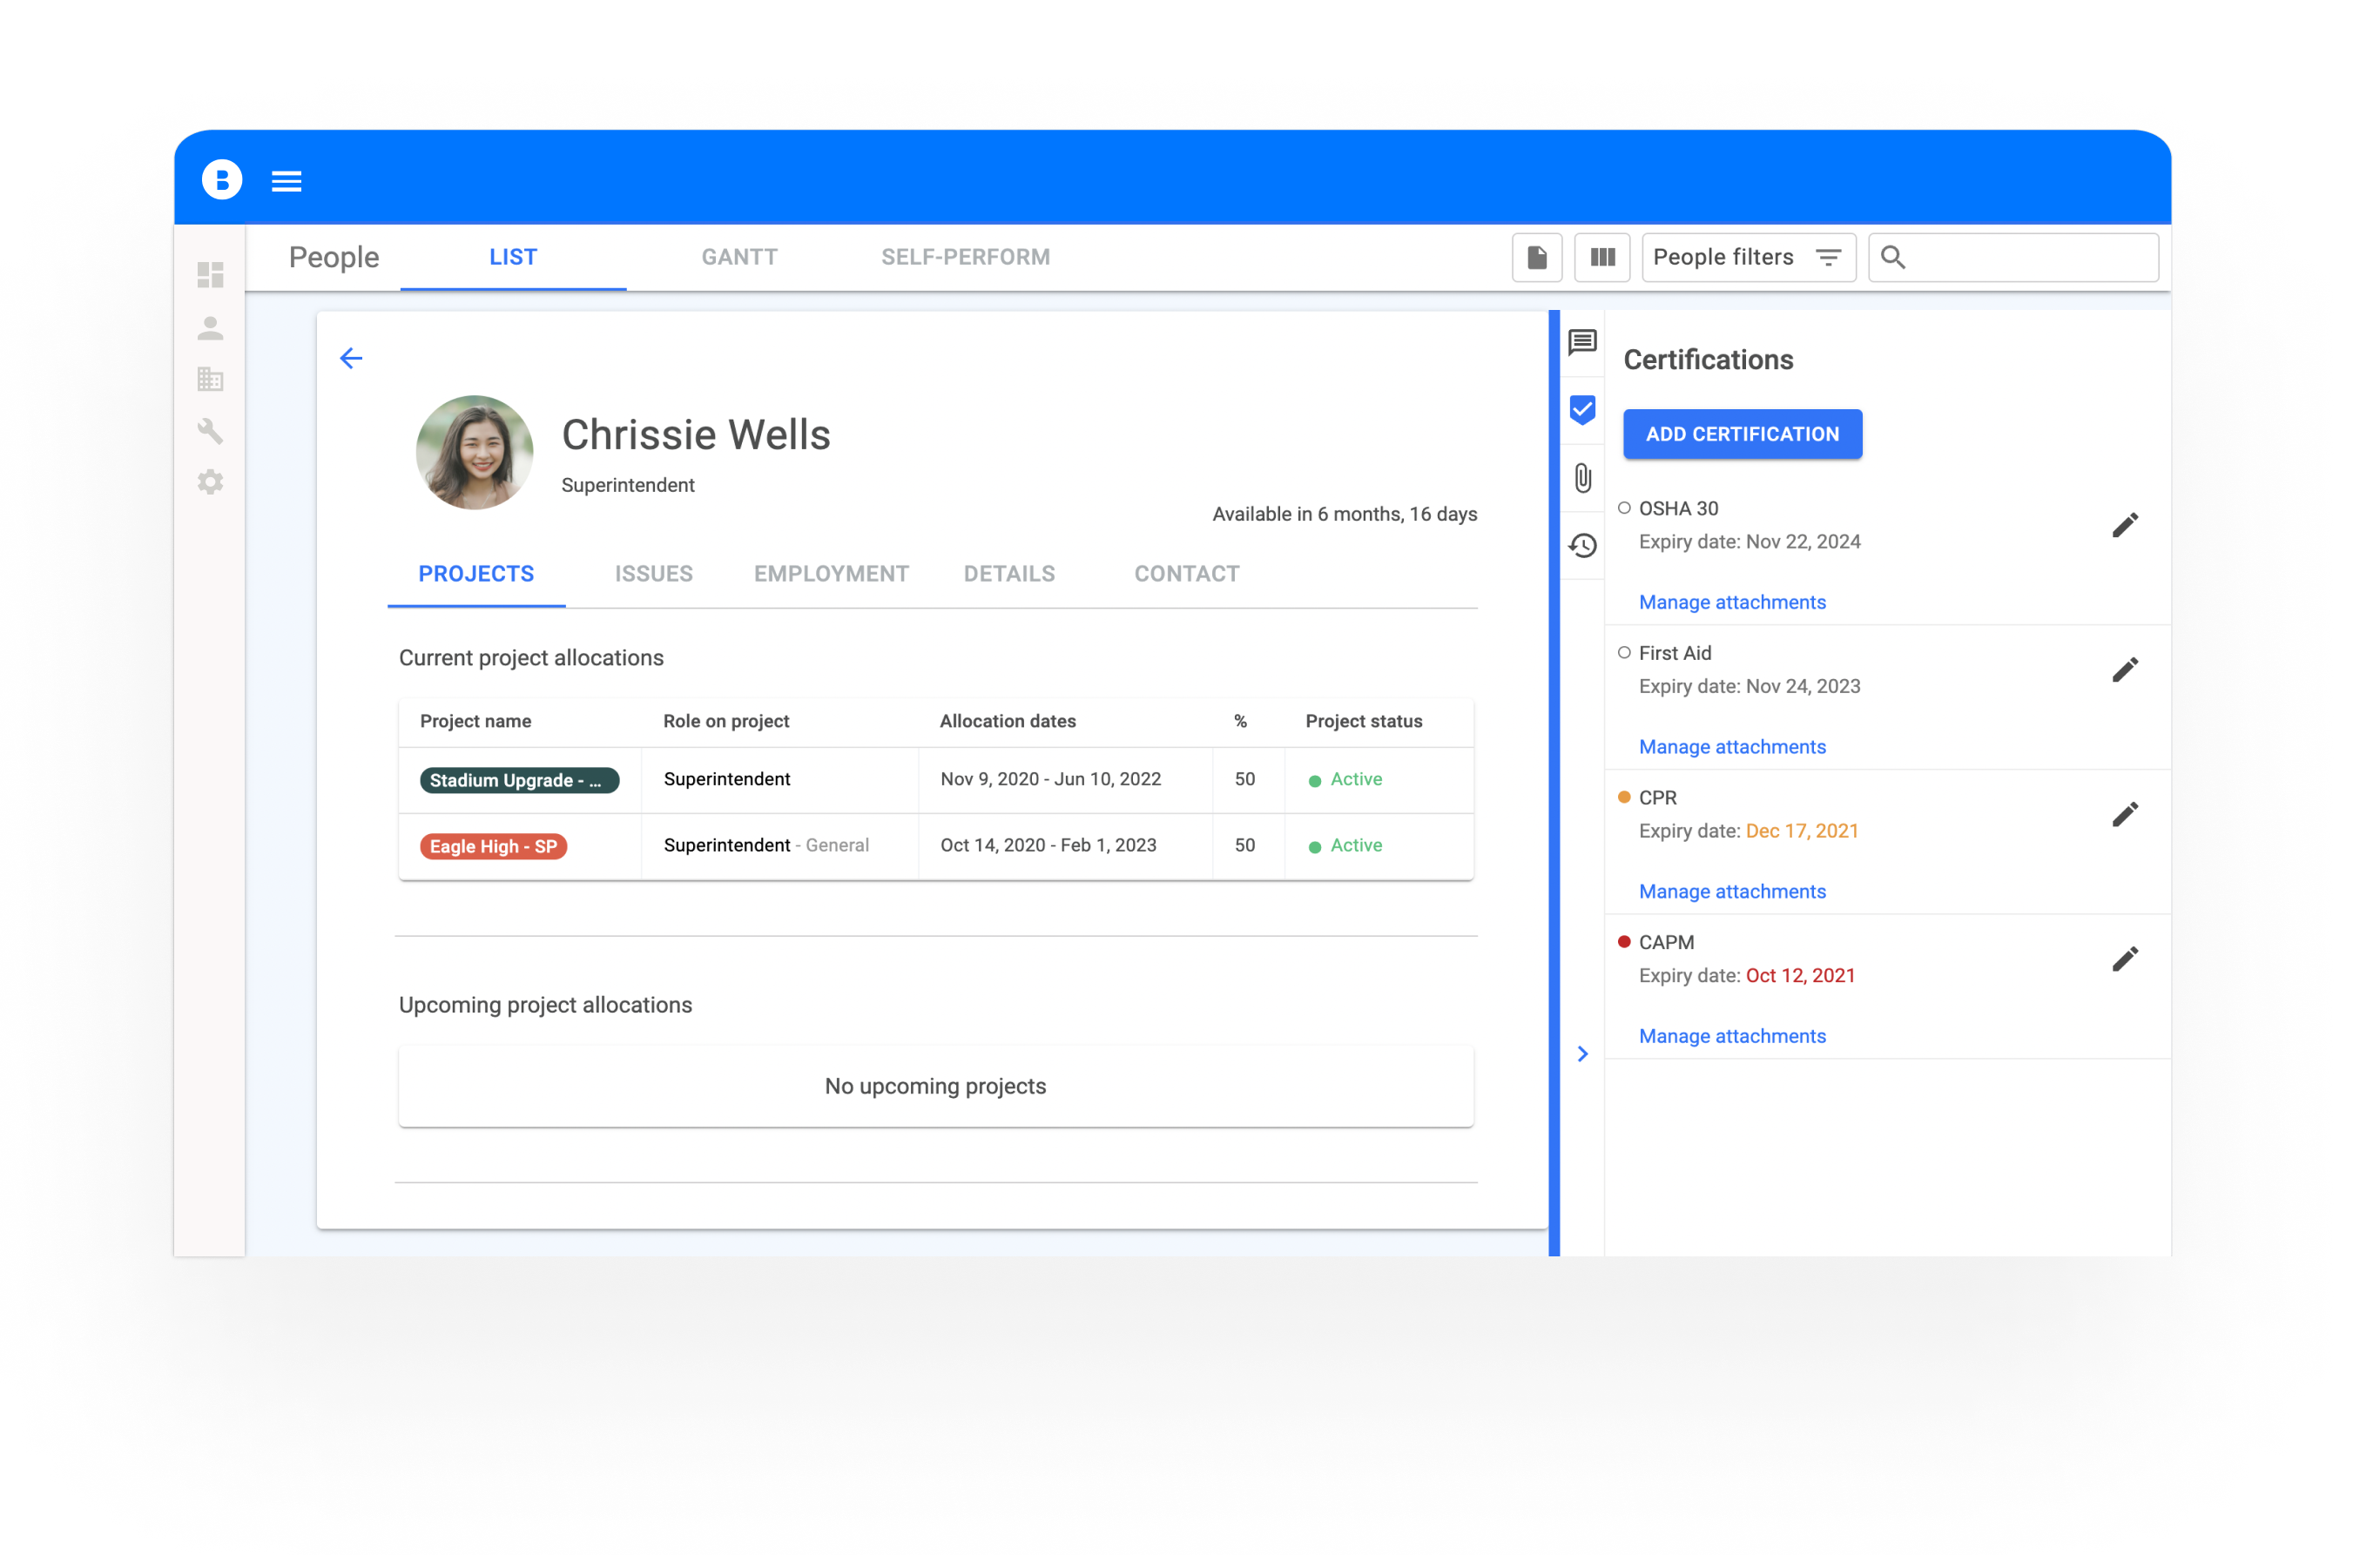The width and height of the screenshot is (2380, 1555).
Task: Click Manage attachments under CPR
Action: click(x=1732, y=891)
